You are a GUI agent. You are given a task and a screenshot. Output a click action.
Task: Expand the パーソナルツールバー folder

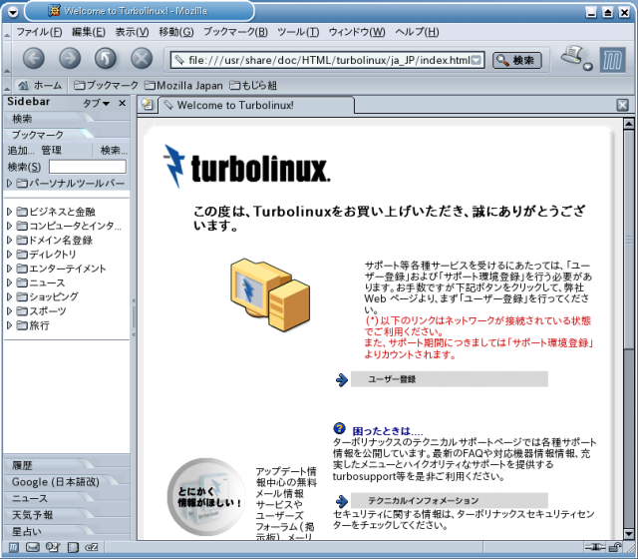tap(9, 184)
